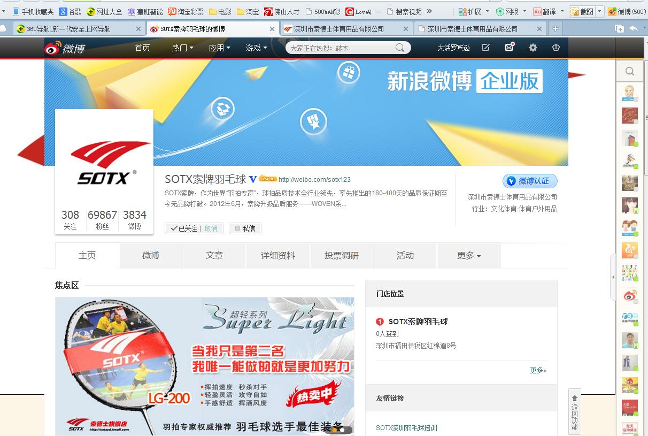Expand the 更多 profile tab dropdown
Image resolution: width=648 pixels, height=436 pixels.
pos(469,256)
